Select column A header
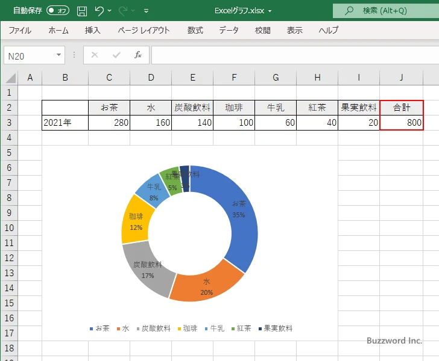The width and height of the screenshot is (439, 361). point(30,78)
